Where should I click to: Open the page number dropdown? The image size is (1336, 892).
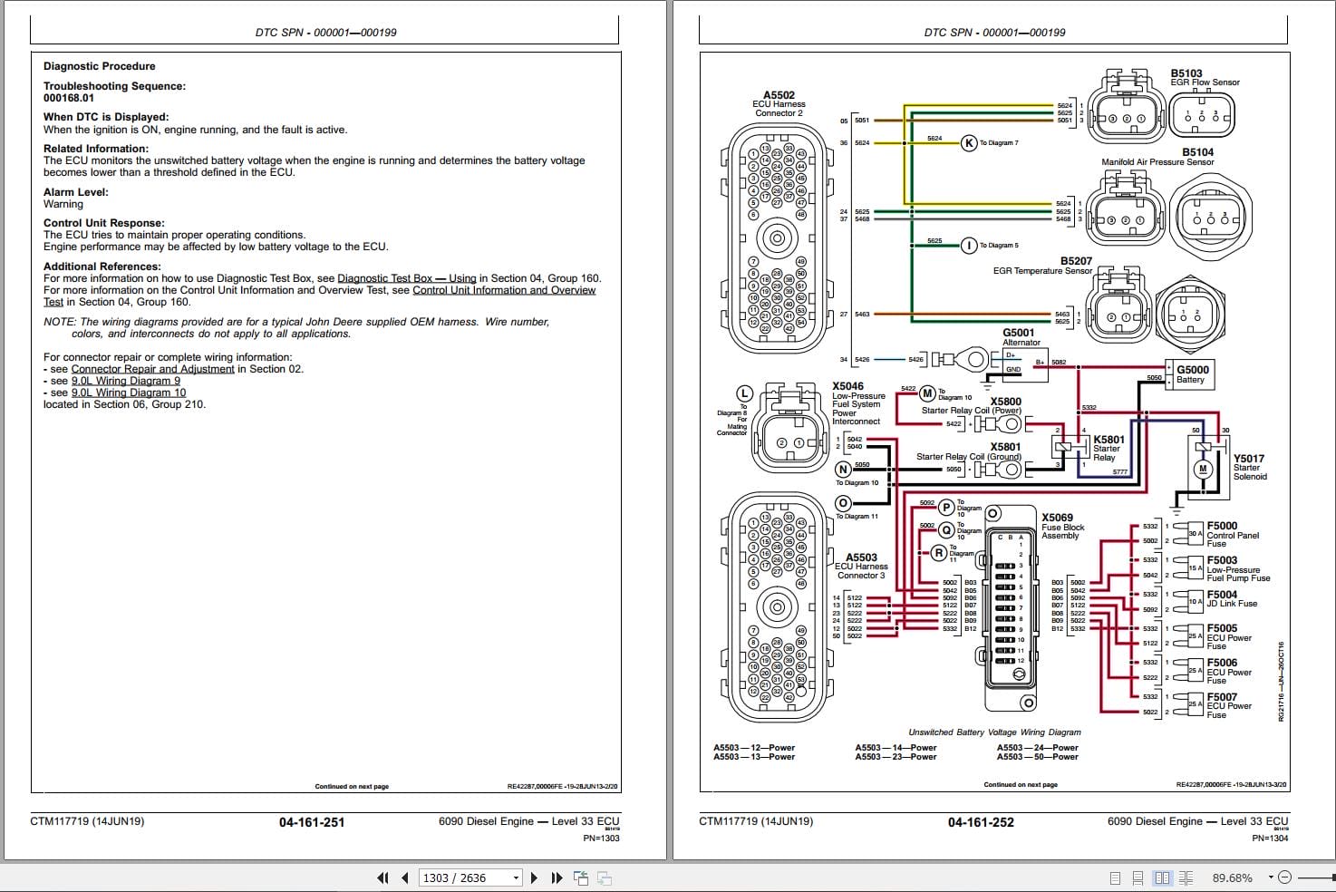(516, 877)
